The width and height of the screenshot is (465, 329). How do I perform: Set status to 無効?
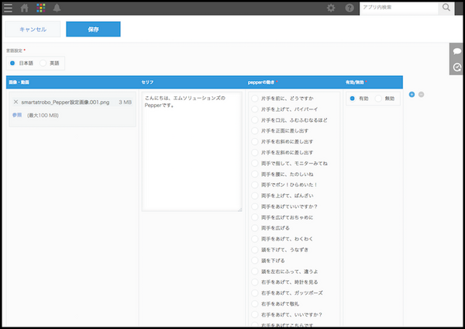click(377, 99)
